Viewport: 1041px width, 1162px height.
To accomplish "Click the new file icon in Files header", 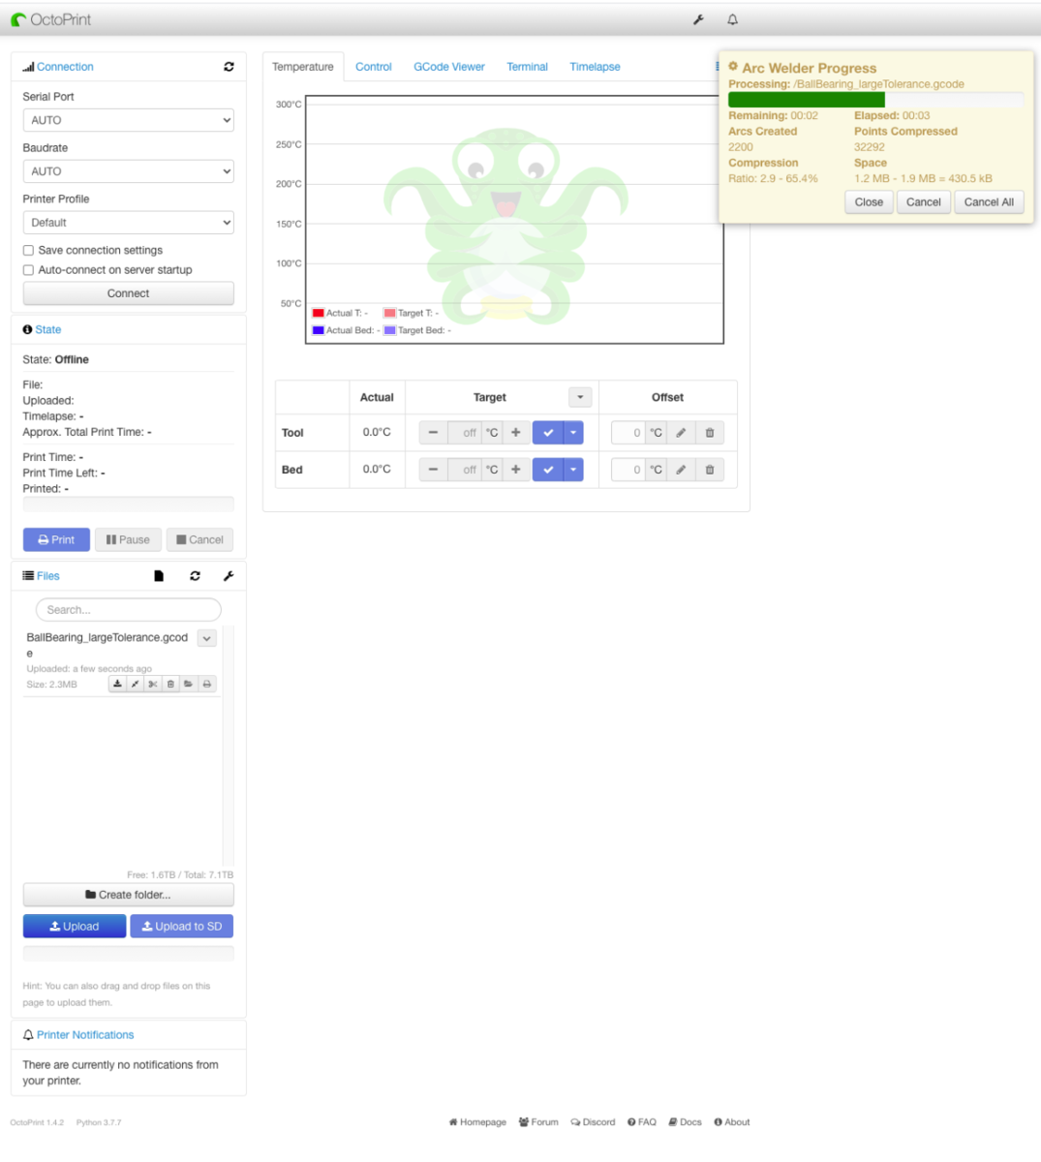I will tap(159, 576).
